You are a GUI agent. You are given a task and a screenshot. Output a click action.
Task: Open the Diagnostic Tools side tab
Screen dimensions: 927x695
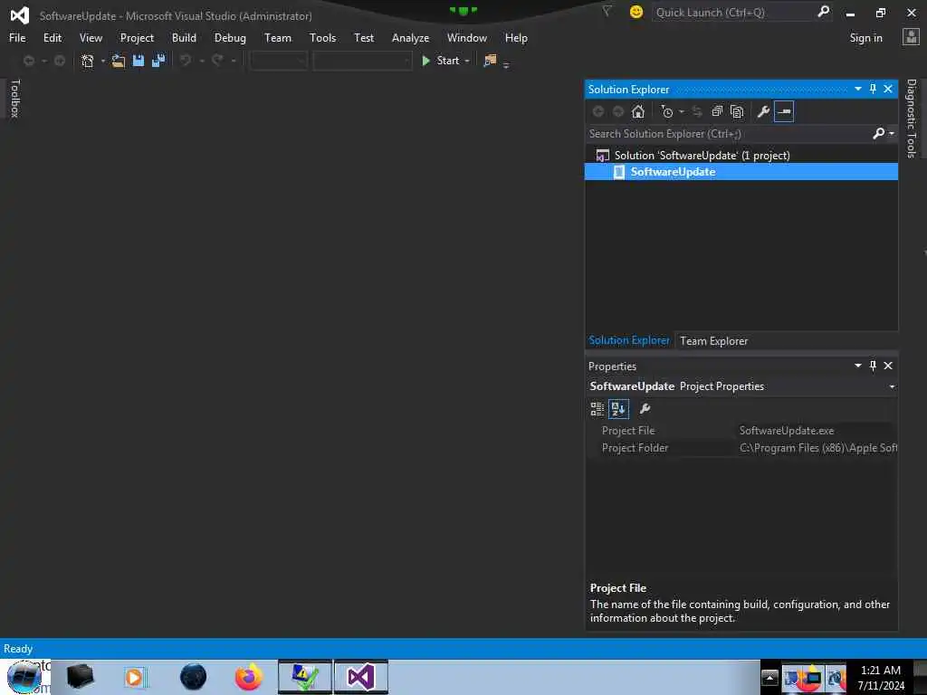(911, 119)
